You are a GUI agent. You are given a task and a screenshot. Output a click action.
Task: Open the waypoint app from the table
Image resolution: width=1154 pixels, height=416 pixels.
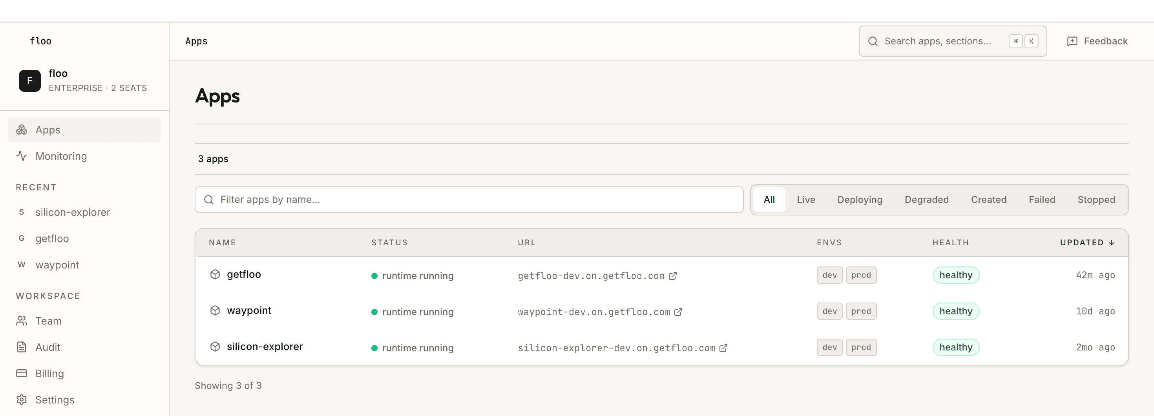click(249, 310)
